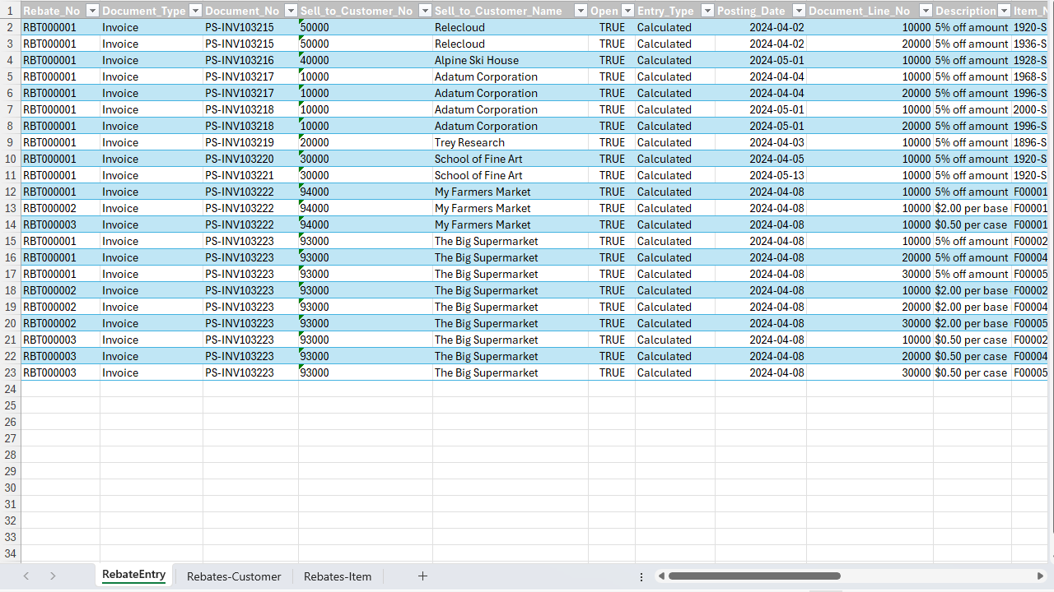Click PS-INV103217 in row 5
1054x592 pixels.
tap(250, 76)
